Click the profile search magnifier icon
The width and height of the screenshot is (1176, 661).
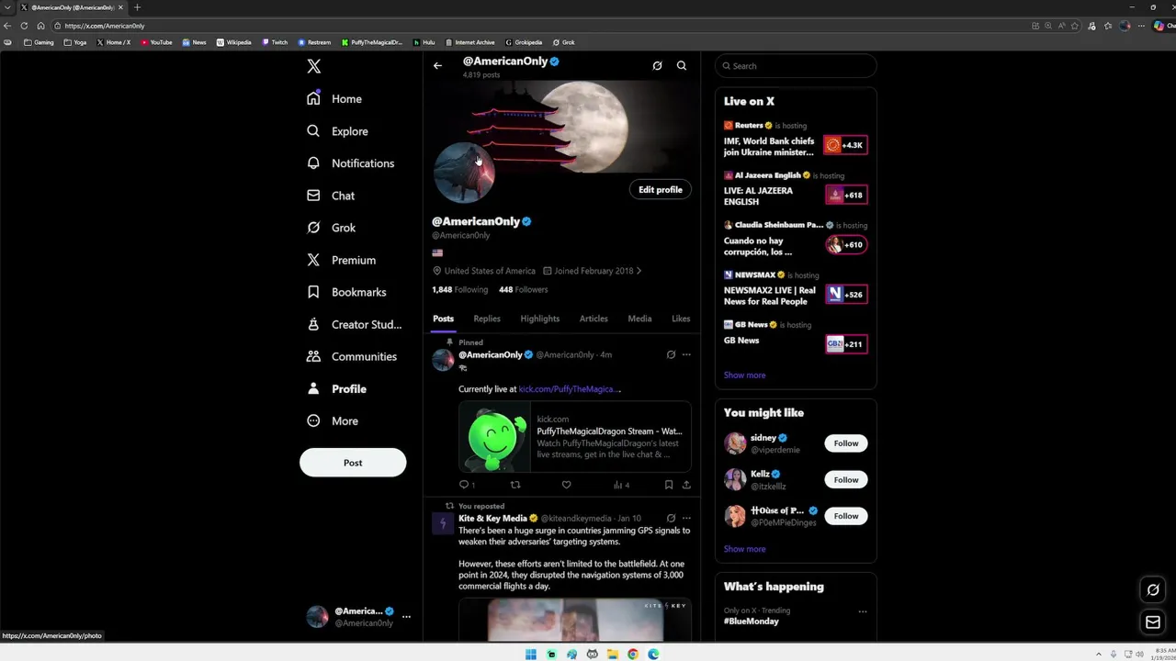682,66
